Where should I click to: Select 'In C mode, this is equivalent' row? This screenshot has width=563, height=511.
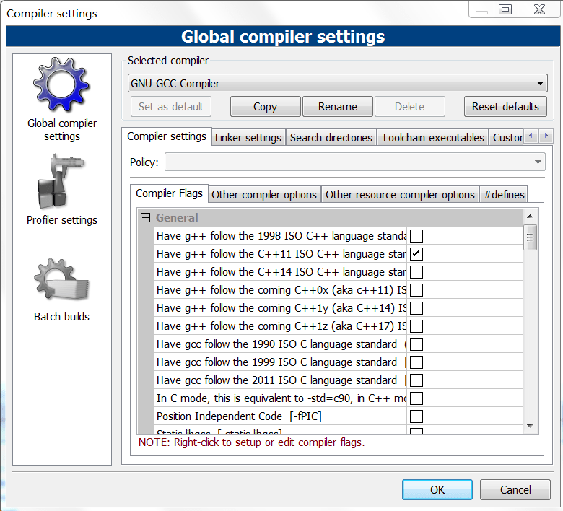point(338,398)
